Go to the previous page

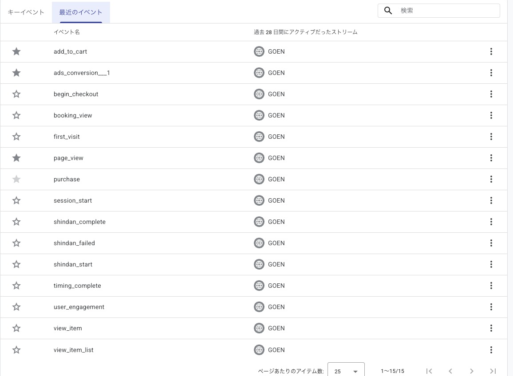pos(450,371)
